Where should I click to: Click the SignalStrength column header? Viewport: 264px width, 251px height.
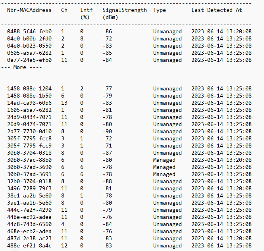point(124,10)
